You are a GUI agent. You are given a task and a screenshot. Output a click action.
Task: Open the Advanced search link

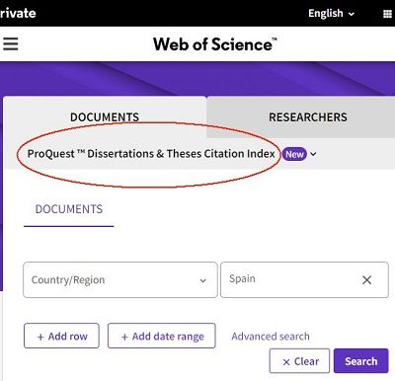click(271, 337)
